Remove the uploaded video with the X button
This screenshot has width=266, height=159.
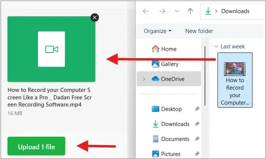pyautogui.click(x=95, y=18)
